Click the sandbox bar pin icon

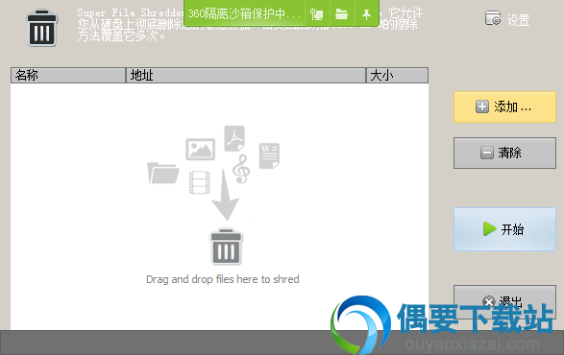(366, 14)
